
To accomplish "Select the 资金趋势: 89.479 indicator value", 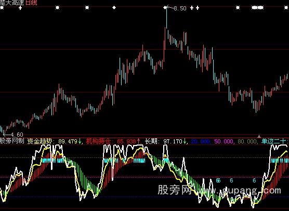I will point(55,141).
